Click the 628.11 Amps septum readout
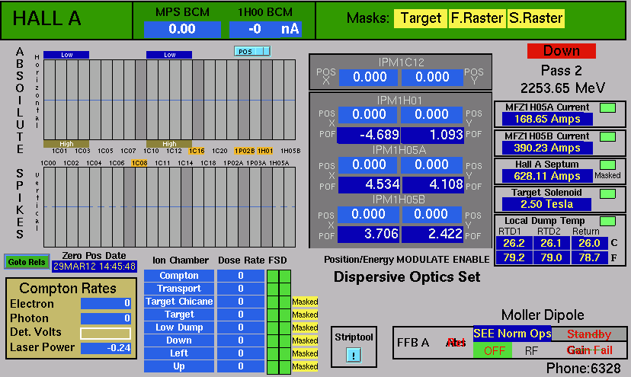Screen dimensions: 631x377 [547, 176]
